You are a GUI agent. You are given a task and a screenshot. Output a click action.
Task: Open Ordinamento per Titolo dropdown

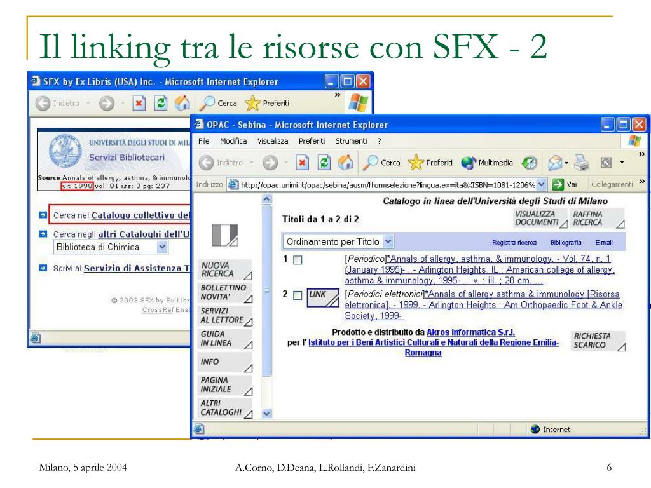point(338,241)
